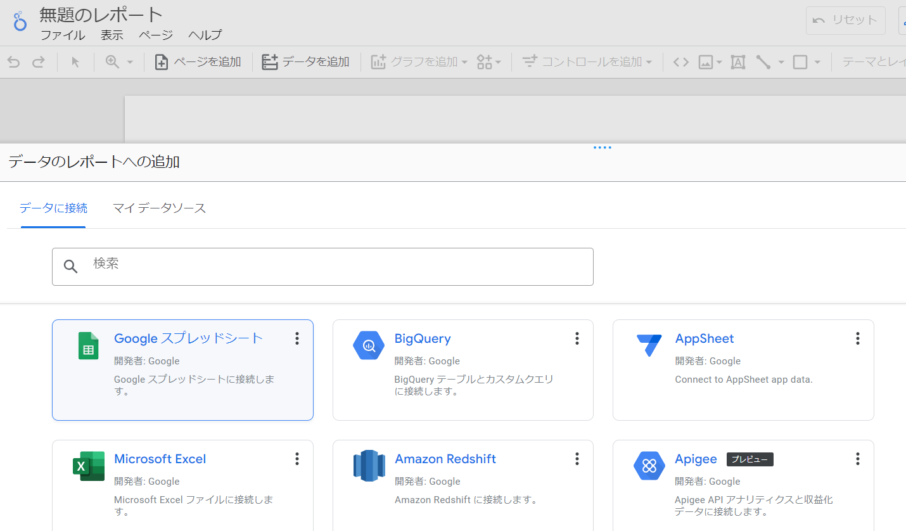The height and width of the screenshot is (531, 906).
Task: Click the プレビュー badge on Apigee
Action: (x=750, y=459)
